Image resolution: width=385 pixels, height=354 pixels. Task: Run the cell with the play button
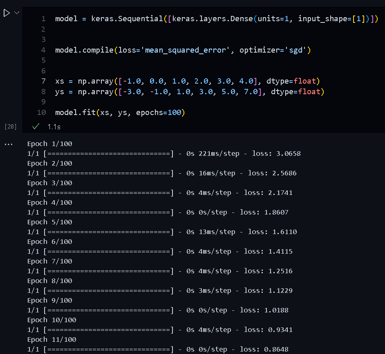point(7,13)
